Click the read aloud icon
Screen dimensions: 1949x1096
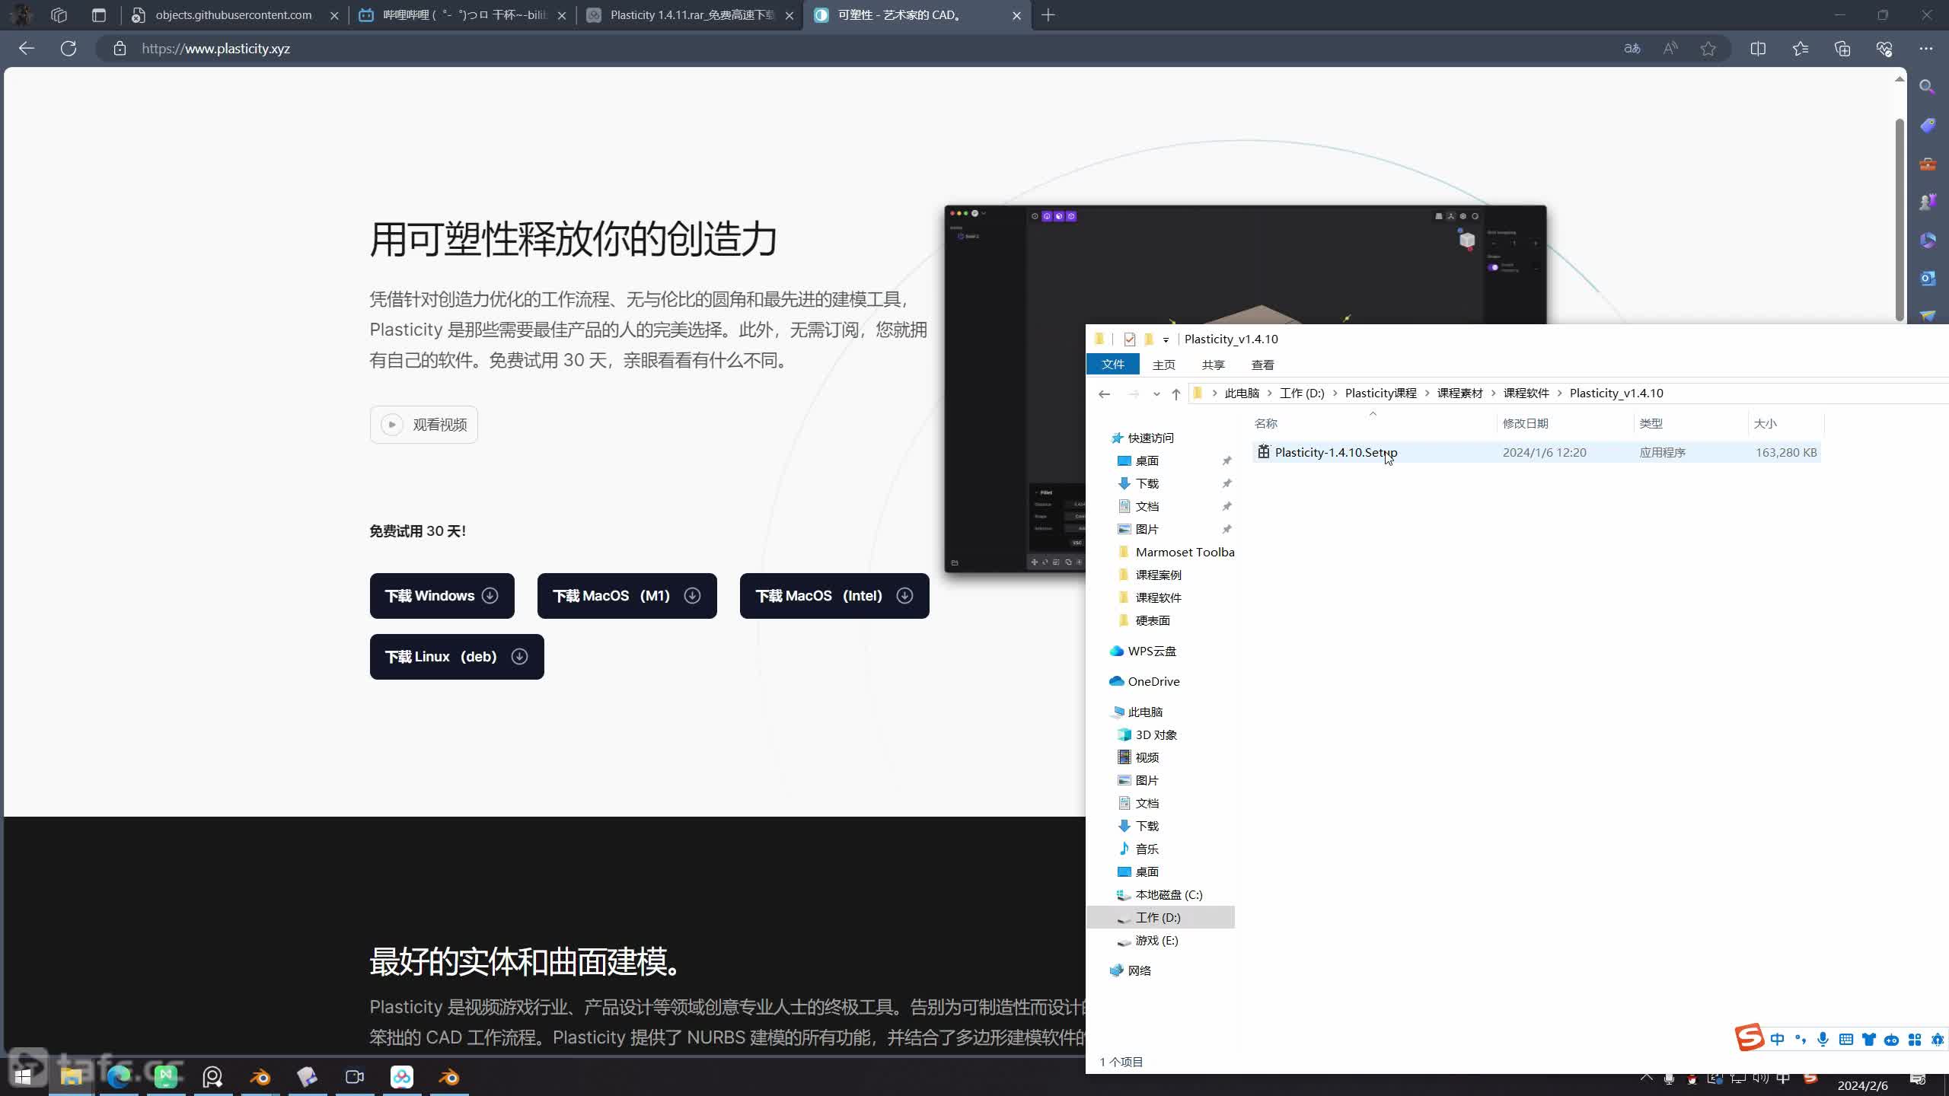tap(1670, 49)
